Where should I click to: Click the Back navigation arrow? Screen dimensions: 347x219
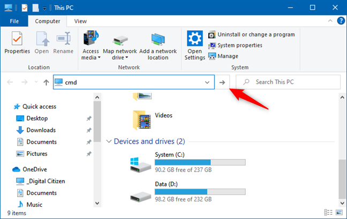point(10,82)
